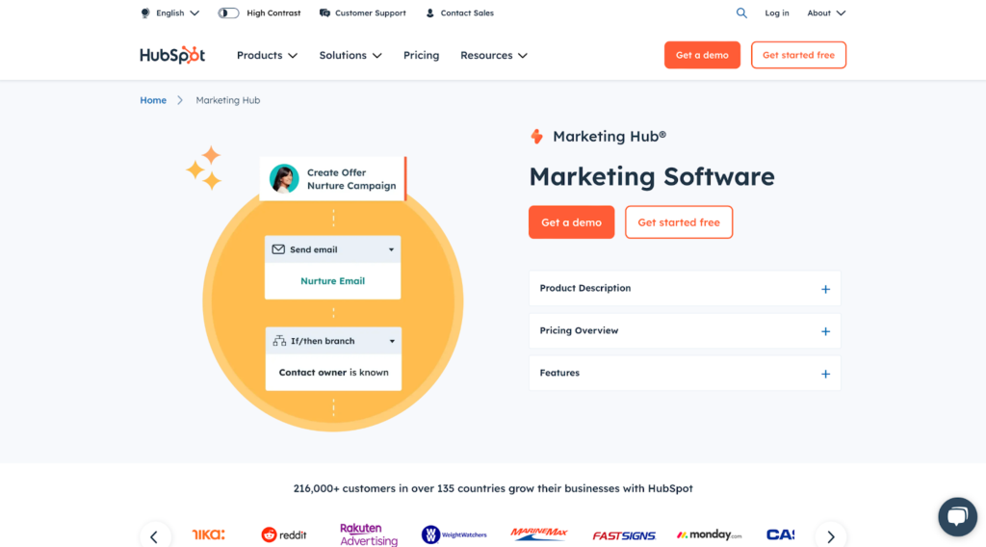Toggle the High Contrast switch

pyautogui.click(x=228, y=13)
